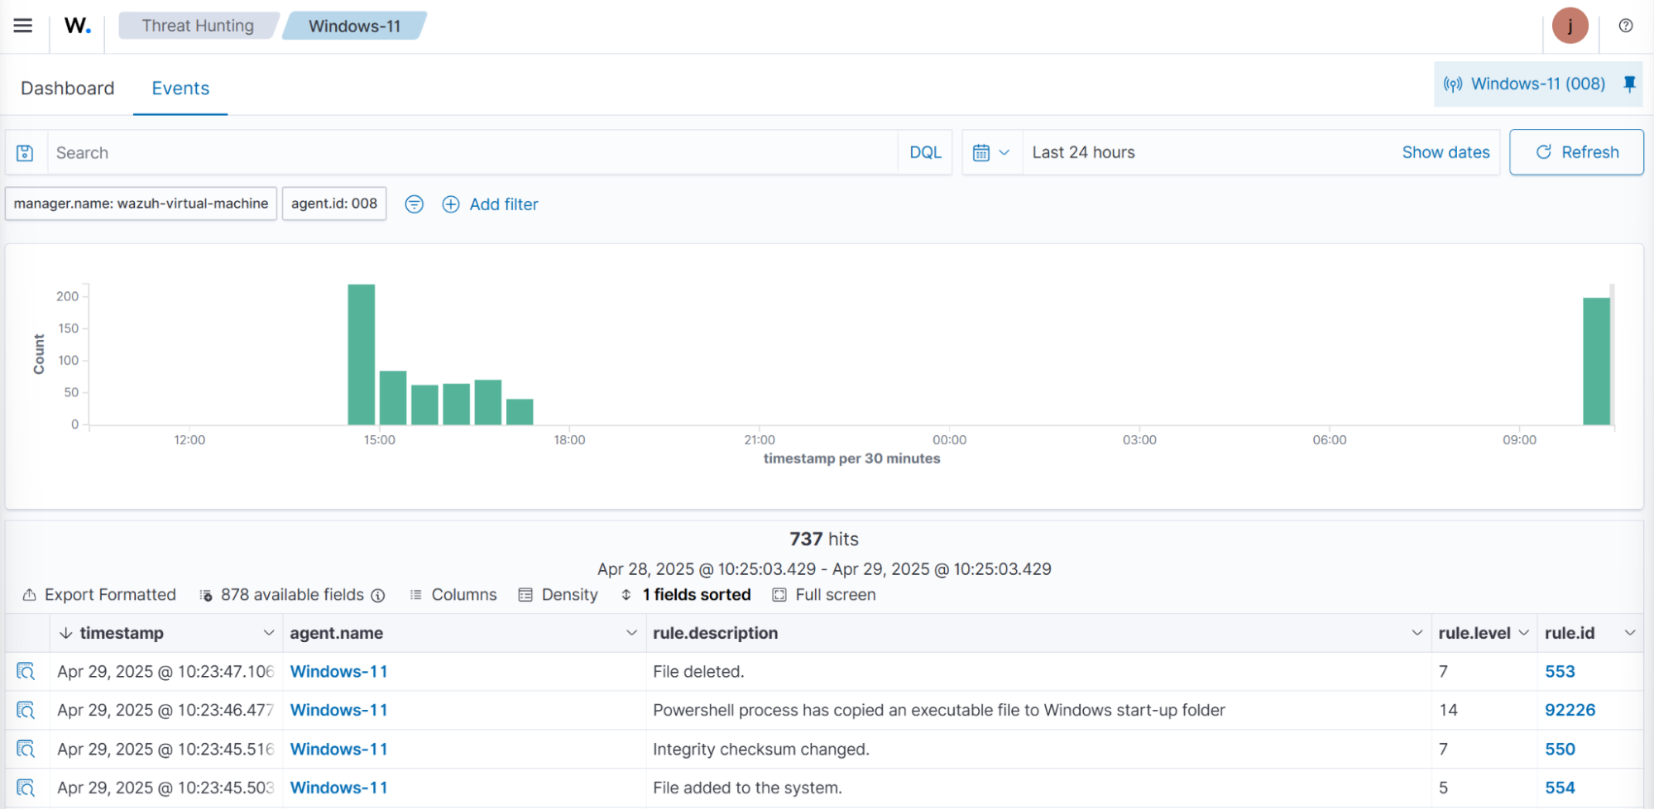Open the hamburger navigation menu
The width and height of the screenshot is (1654, 810).
(x=23, y=26)
